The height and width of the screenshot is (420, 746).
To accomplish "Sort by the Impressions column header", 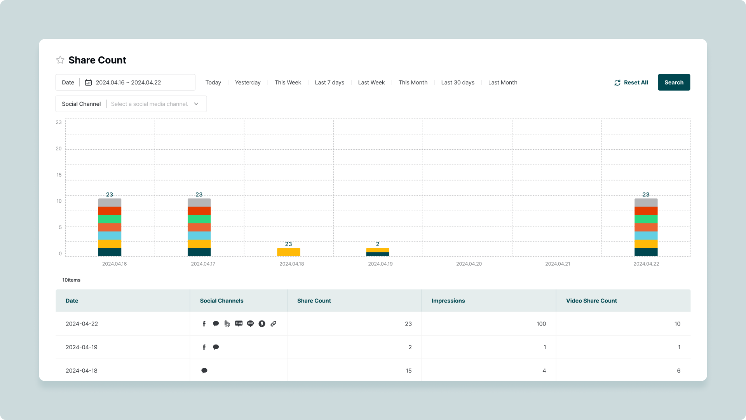I will click(x=448, y=301).
